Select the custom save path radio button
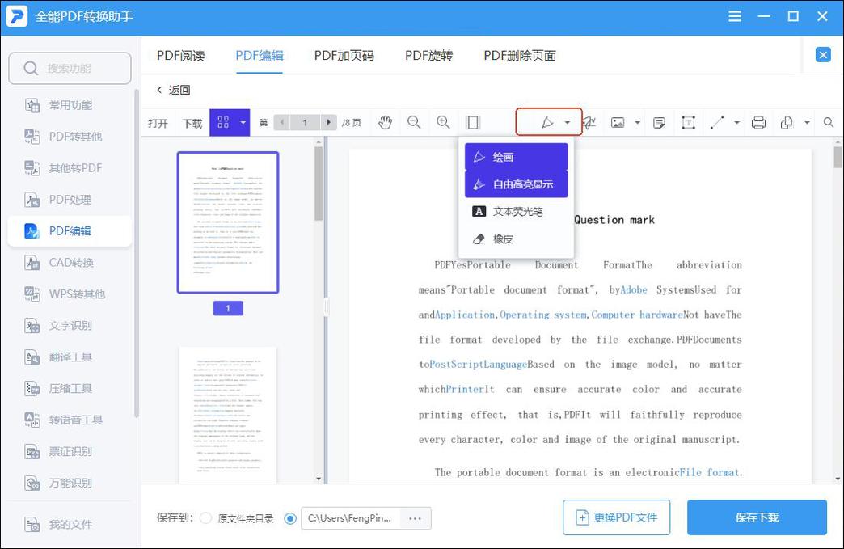Screen dimensions: 844x549 (289, 518)
